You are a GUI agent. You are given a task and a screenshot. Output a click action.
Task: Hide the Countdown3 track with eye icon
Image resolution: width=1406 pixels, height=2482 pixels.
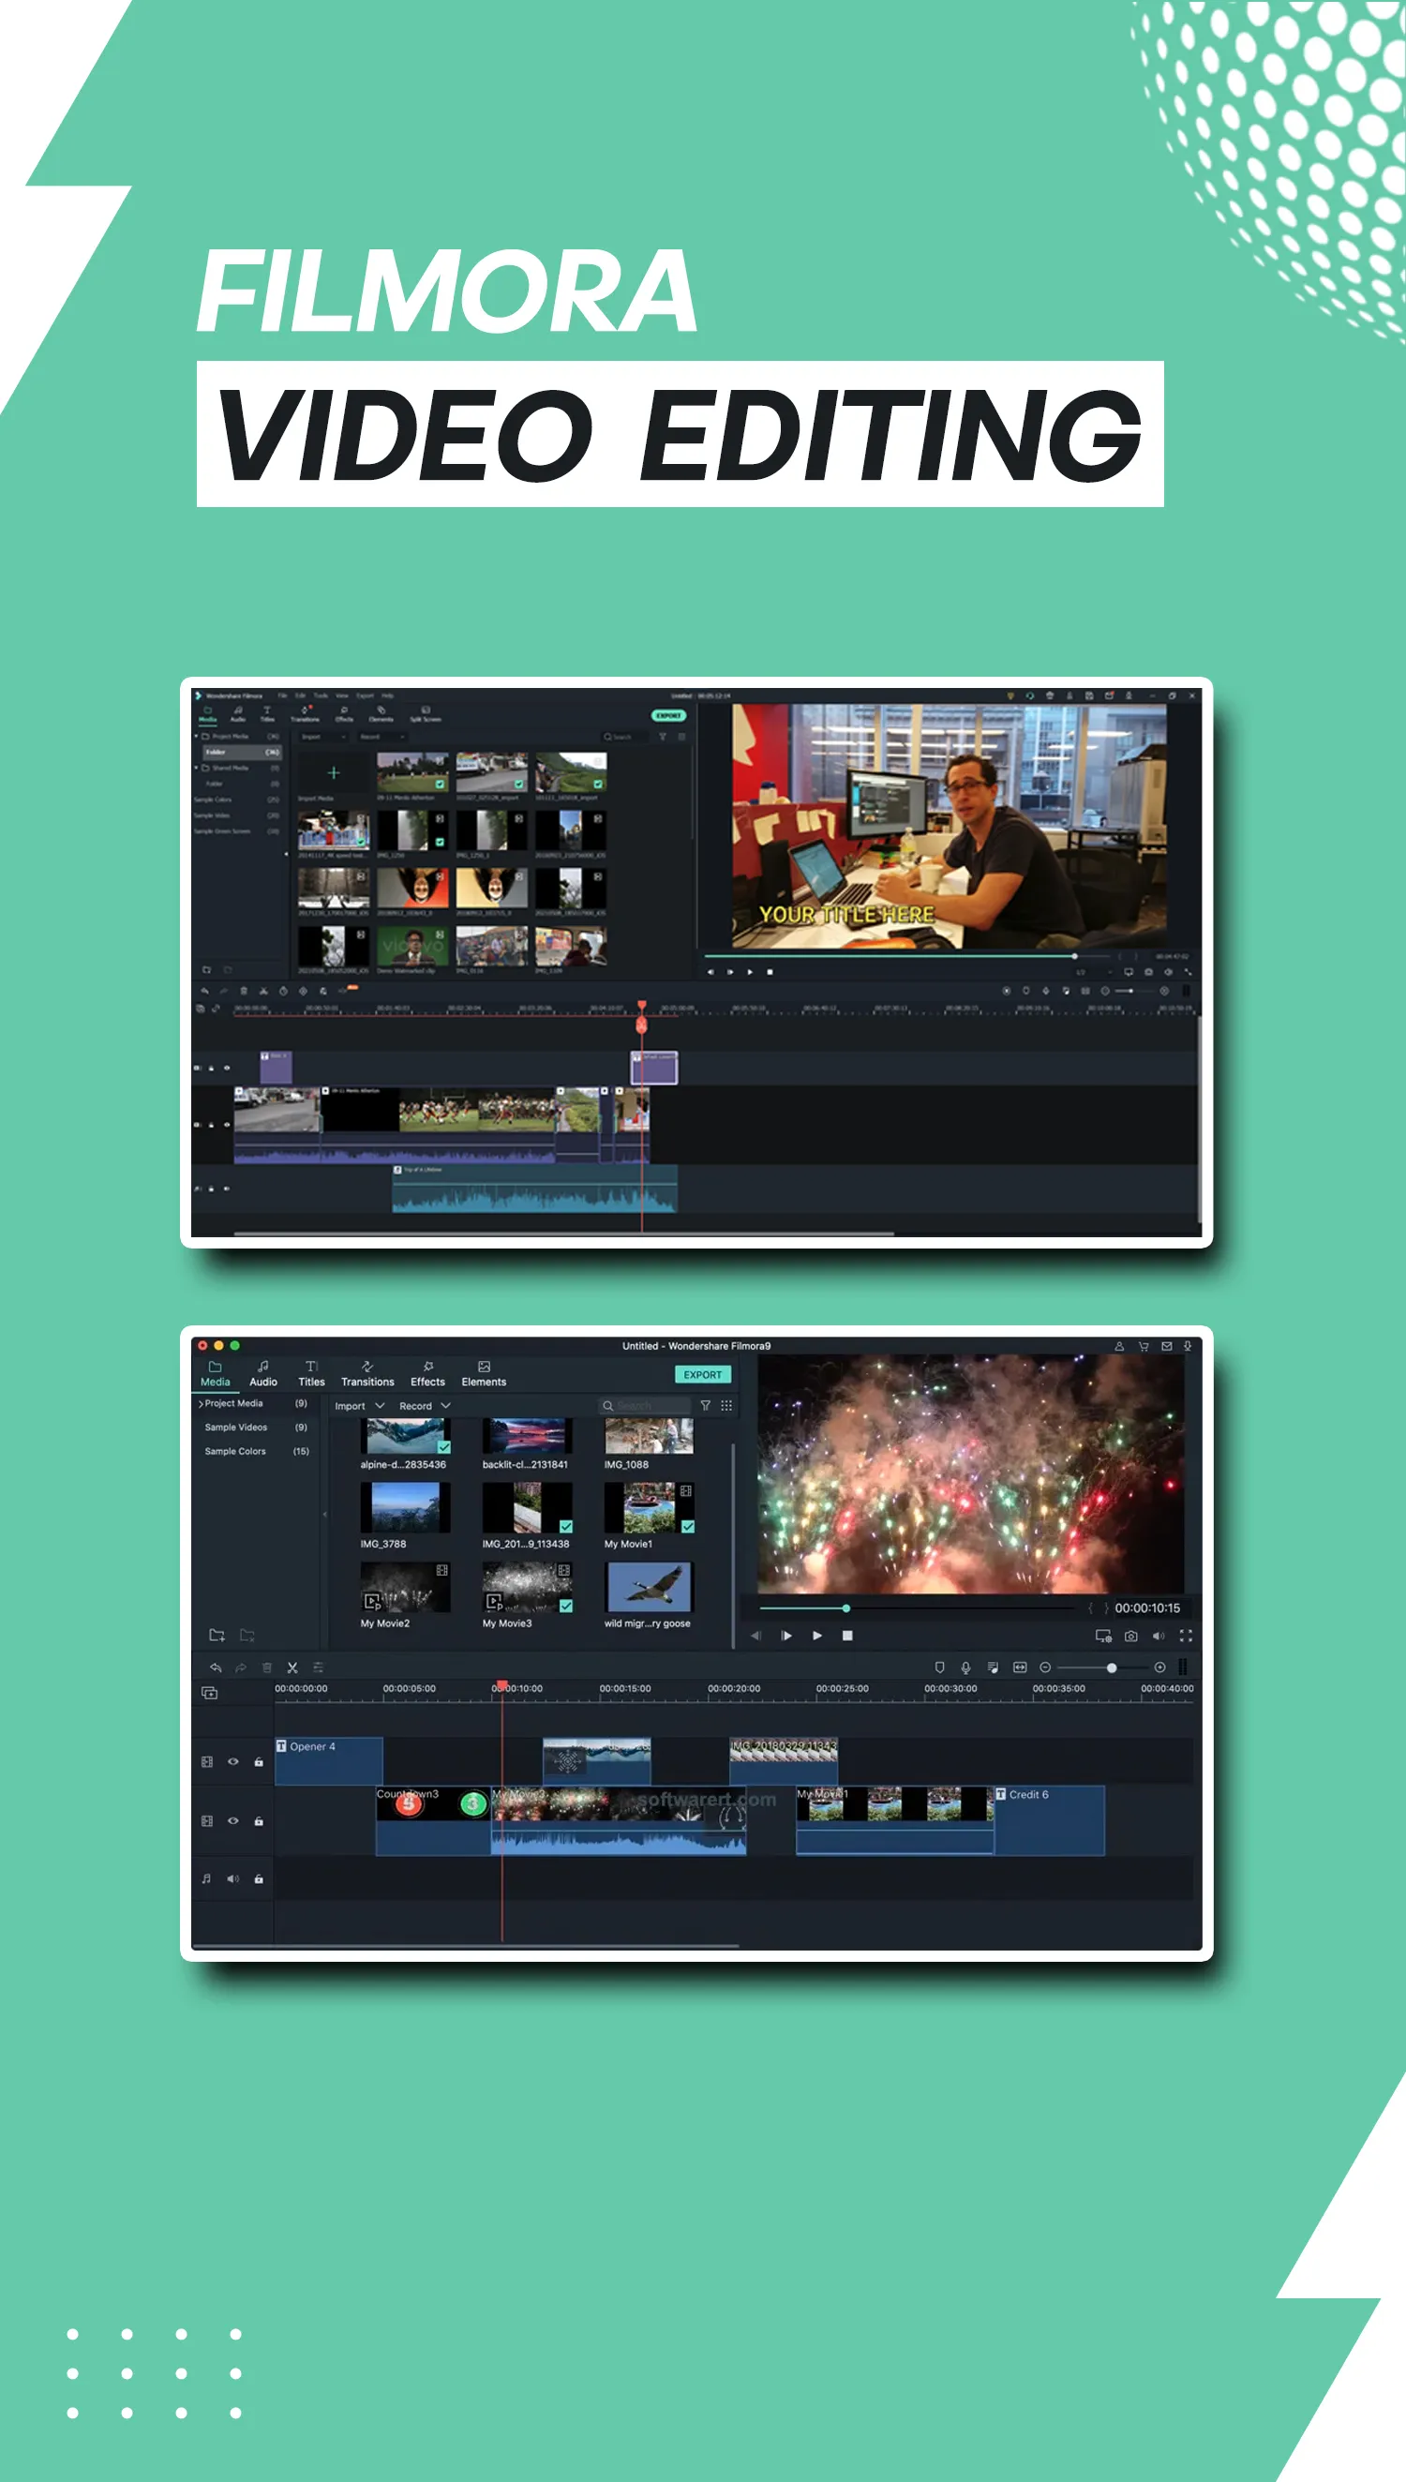point(232,1820)
